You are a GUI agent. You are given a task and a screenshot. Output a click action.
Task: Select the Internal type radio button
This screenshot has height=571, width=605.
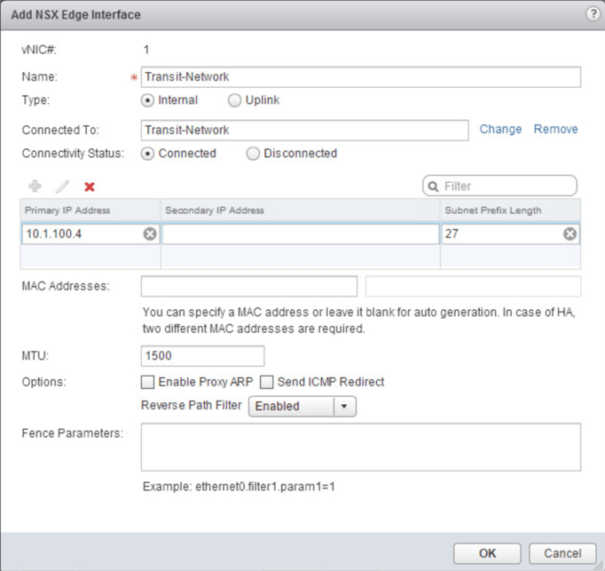[x=147, y=100]
